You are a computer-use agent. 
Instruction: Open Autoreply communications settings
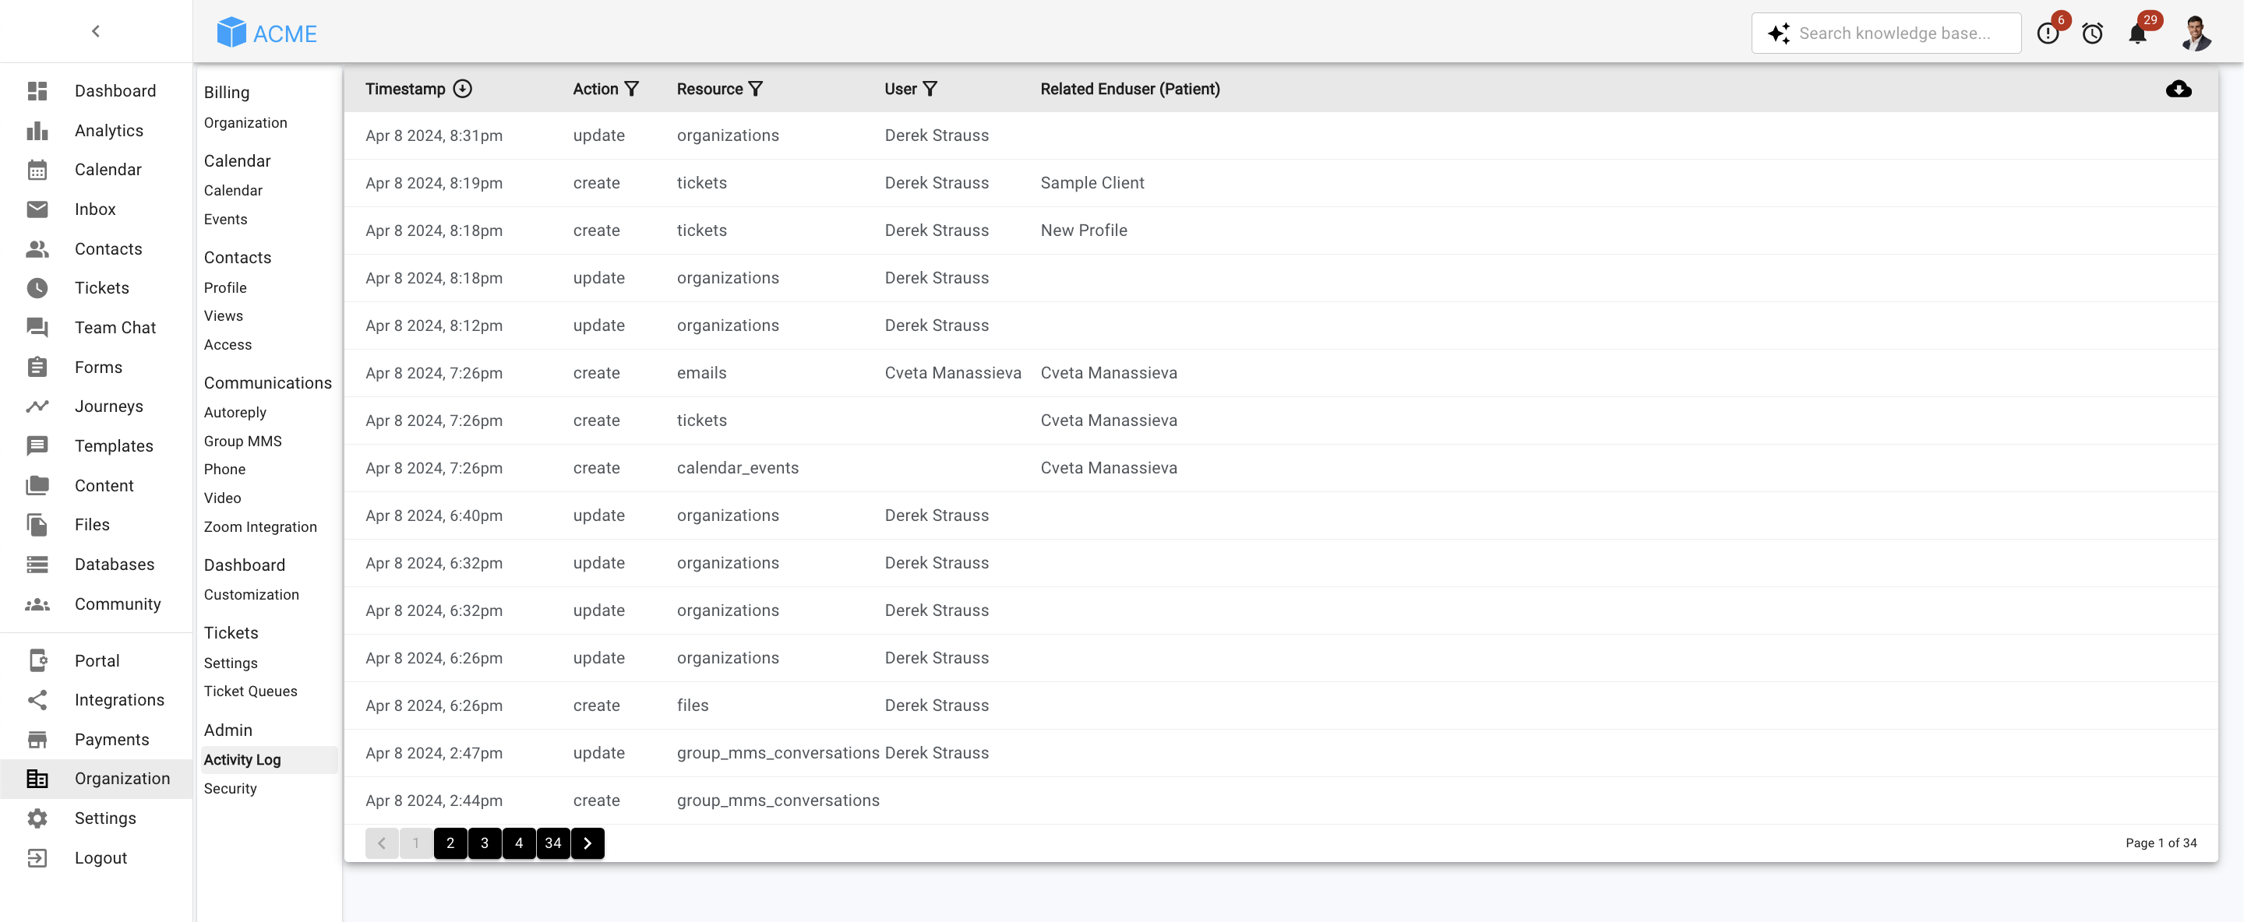235,413
